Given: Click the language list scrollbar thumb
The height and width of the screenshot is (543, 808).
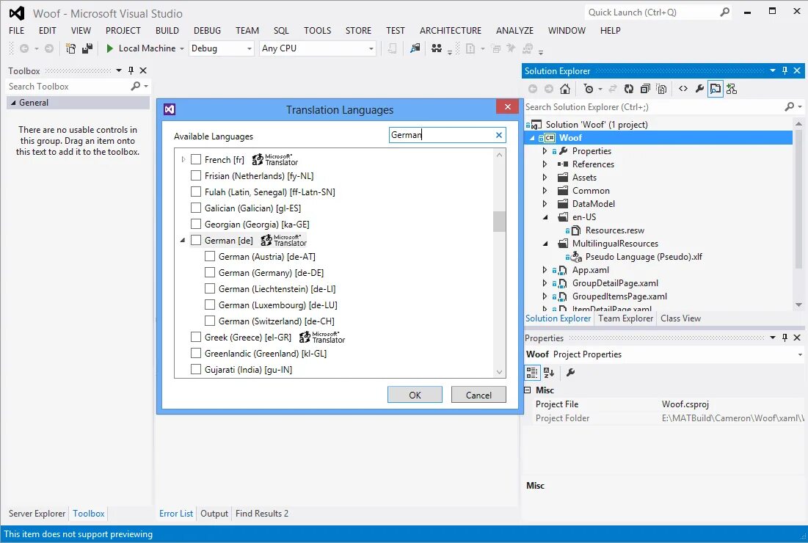Looking at the screenshot, I should click(x=499, y=222).
